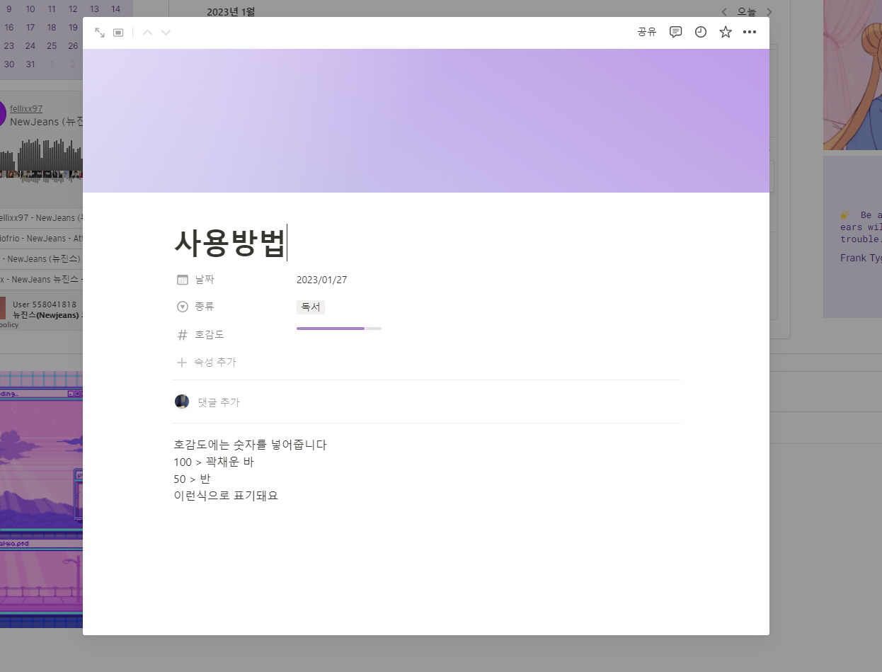Open the three-dot more options menu
Screen dimensions: 882x672
pyautogui.click(x=750, y=32)
